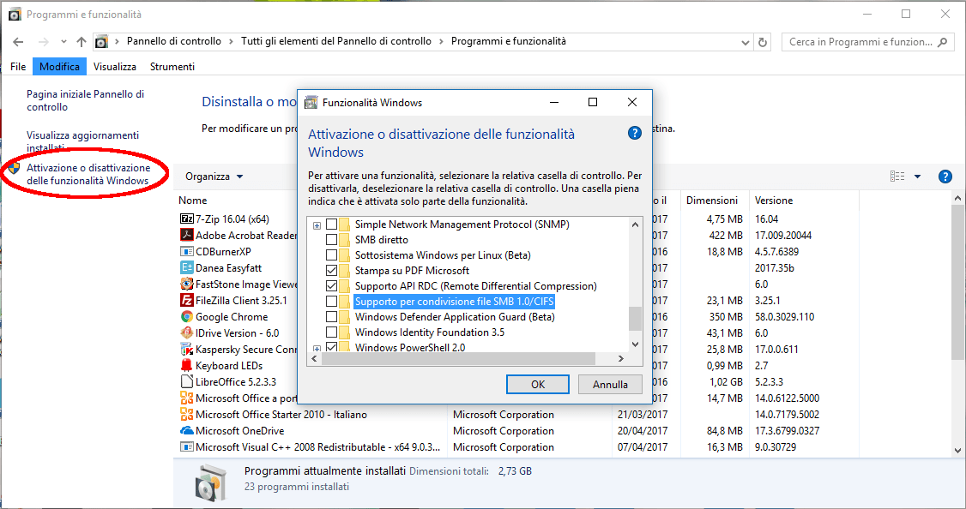The width and height of the screenshot is (966, 509).
Task: Click Attivazione o disattivazione delle funzionalità Windows link
Action: pos(88,174)
